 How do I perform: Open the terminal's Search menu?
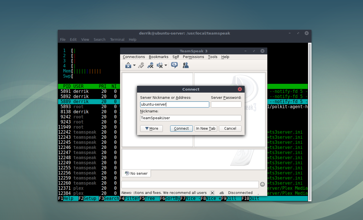coord(100,40)
